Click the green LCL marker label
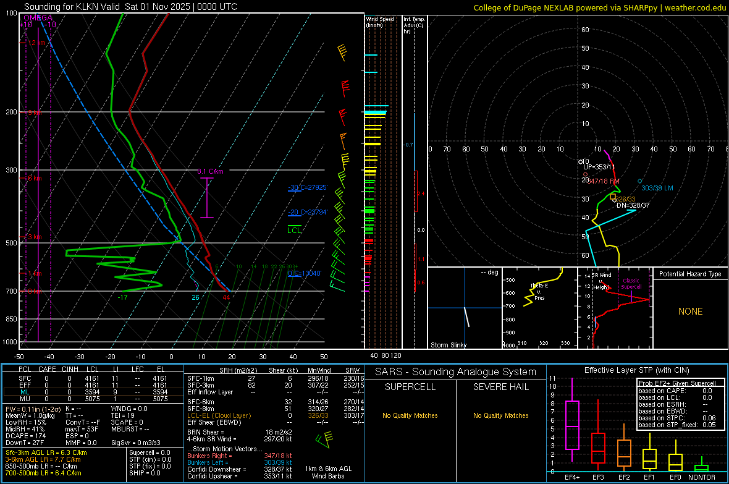 point(294,231)
